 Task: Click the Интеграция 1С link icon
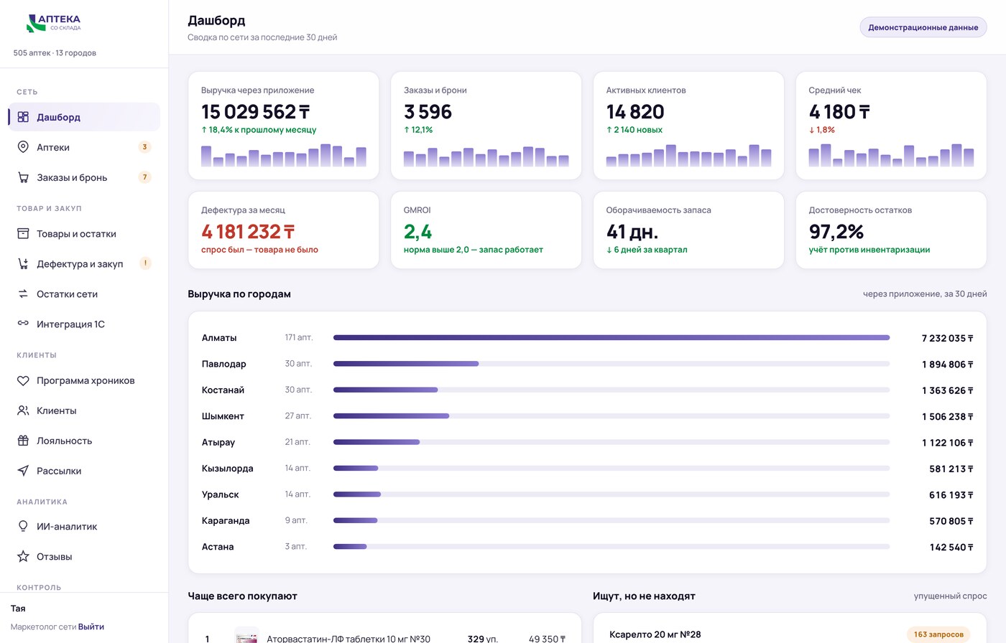(23, 324)
